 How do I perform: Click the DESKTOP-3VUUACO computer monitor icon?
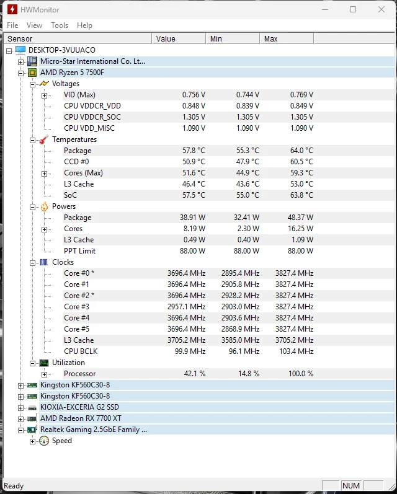pos(20,50)
